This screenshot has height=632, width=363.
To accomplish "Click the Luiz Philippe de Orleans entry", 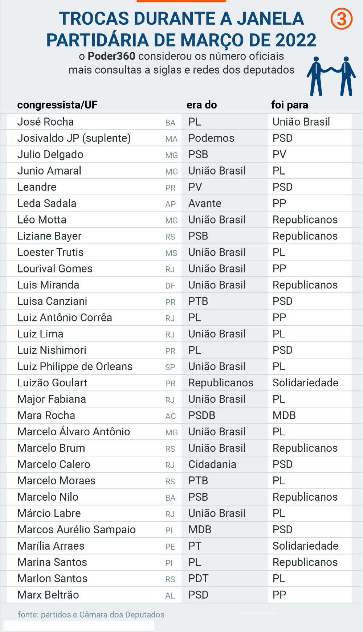I will pos(75,367).
